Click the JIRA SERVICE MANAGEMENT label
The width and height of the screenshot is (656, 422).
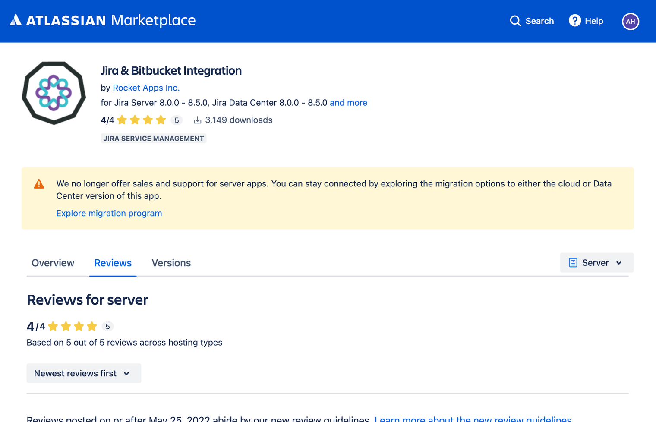[x=153, y=138]
